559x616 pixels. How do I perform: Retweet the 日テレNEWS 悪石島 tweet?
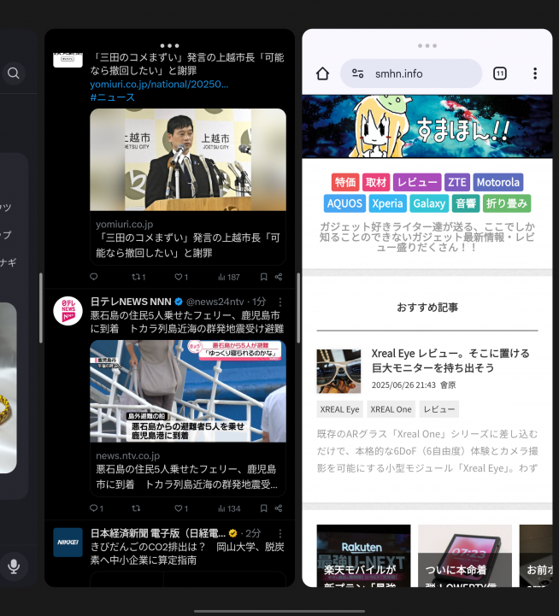(x=136, y=508)
